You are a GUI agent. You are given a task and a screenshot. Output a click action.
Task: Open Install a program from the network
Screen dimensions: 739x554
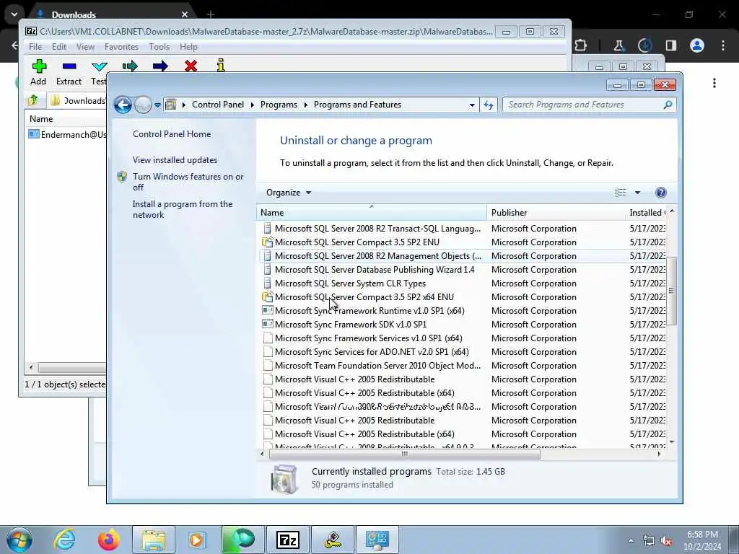pos(183,209)
